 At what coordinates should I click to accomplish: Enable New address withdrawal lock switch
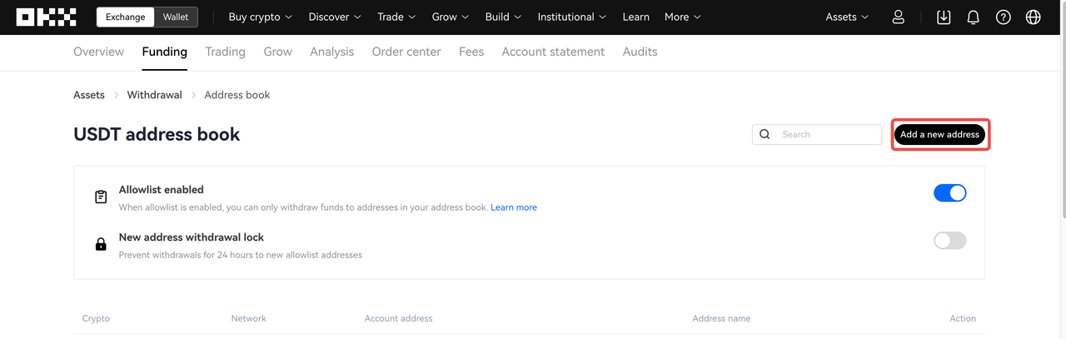coord(949,241)
